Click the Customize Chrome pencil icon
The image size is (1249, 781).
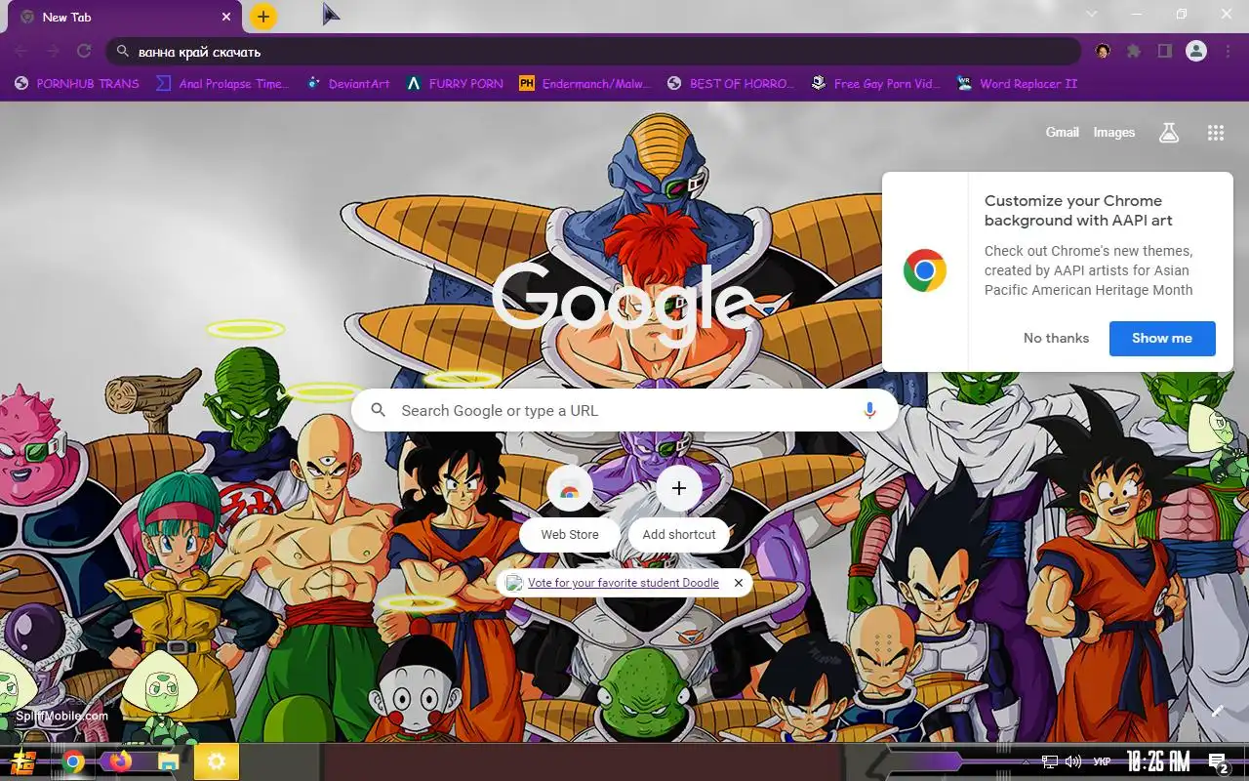(1217, 711)
